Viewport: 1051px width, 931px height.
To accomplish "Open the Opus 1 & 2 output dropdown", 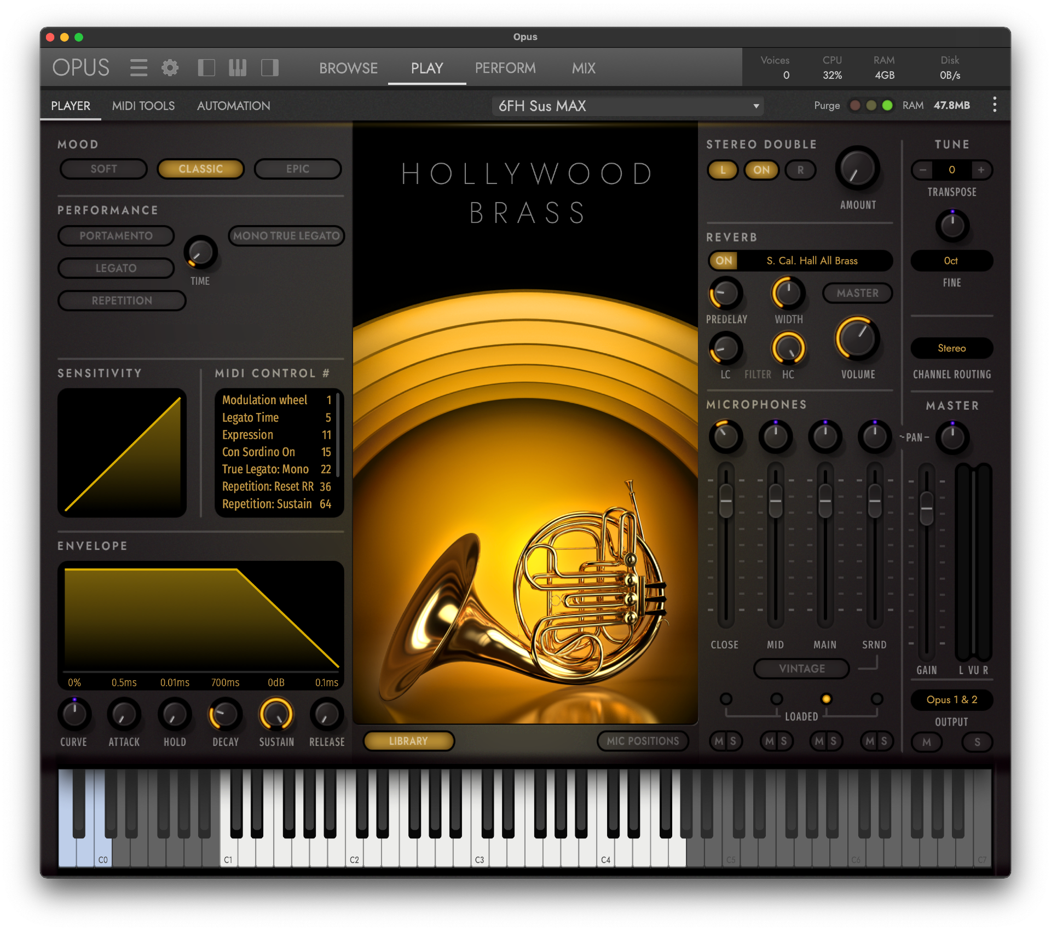I will (x=951, y=700).
